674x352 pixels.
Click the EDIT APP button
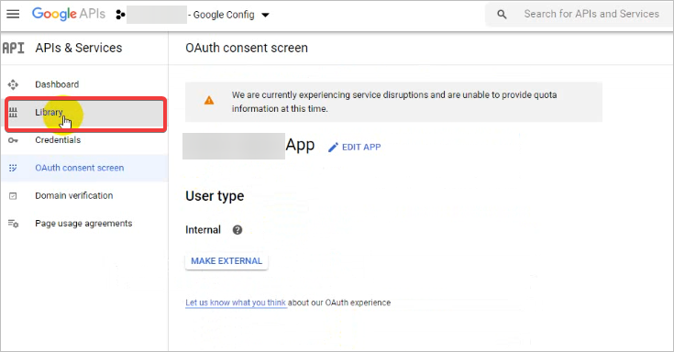point(354,147)
